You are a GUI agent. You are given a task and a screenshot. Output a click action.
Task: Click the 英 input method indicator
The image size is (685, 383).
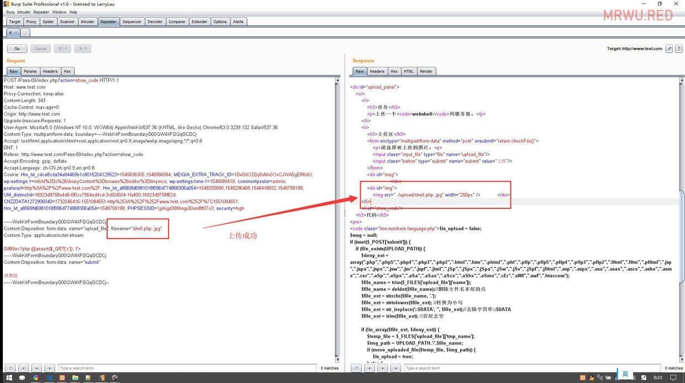(x=625, y=374)
